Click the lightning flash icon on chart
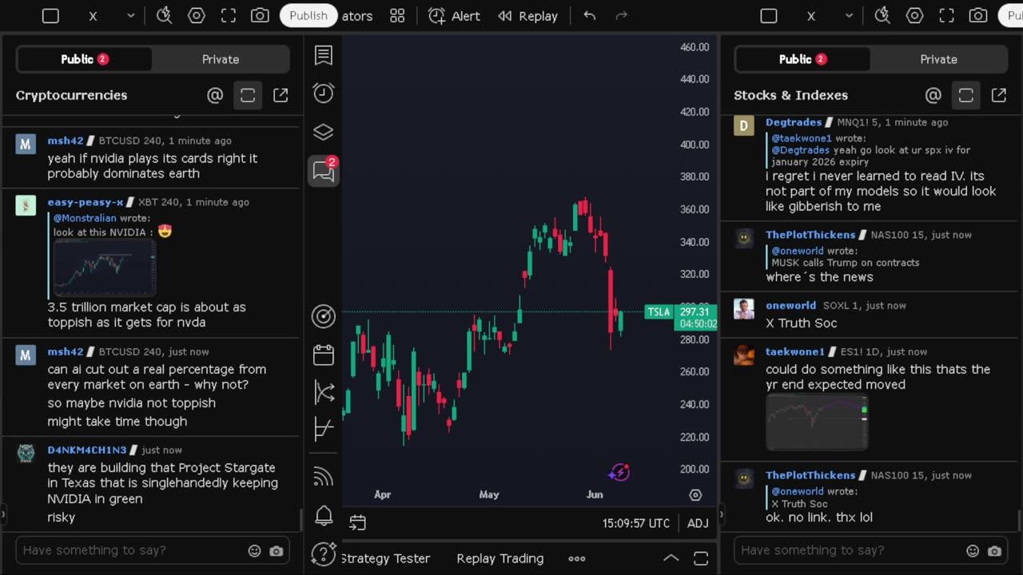 click(x=619, y=472)
